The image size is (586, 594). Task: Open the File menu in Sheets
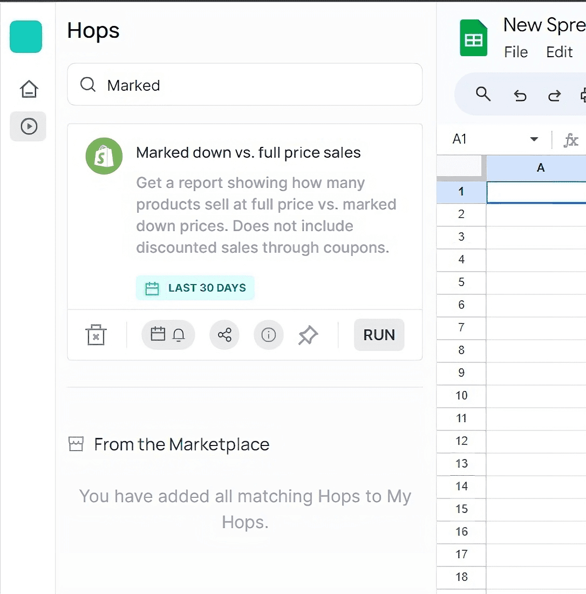(x=516, y=52)
